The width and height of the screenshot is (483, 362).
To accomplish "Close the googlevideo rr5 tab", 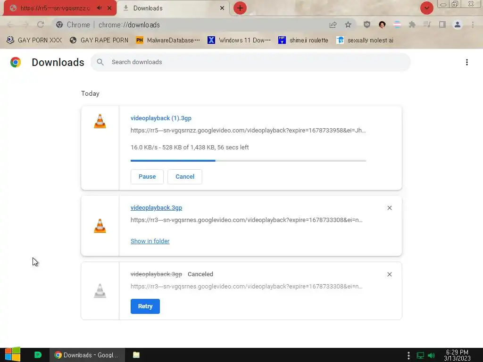I will [x=109, y=8].
